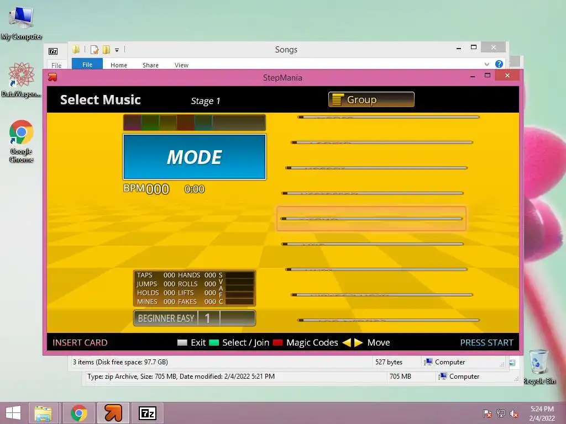The height and width of the screenshot is (424, 566).
Task: Open Customize Quick Access Toolbar dropdown
Action: 117,50
